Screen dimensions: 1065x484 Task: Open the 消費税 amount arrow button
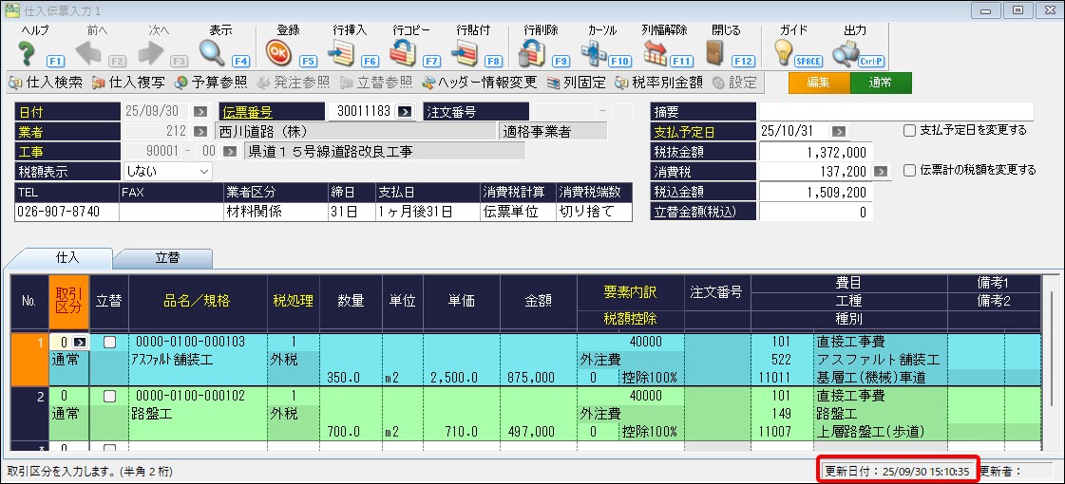click(881, 172)
